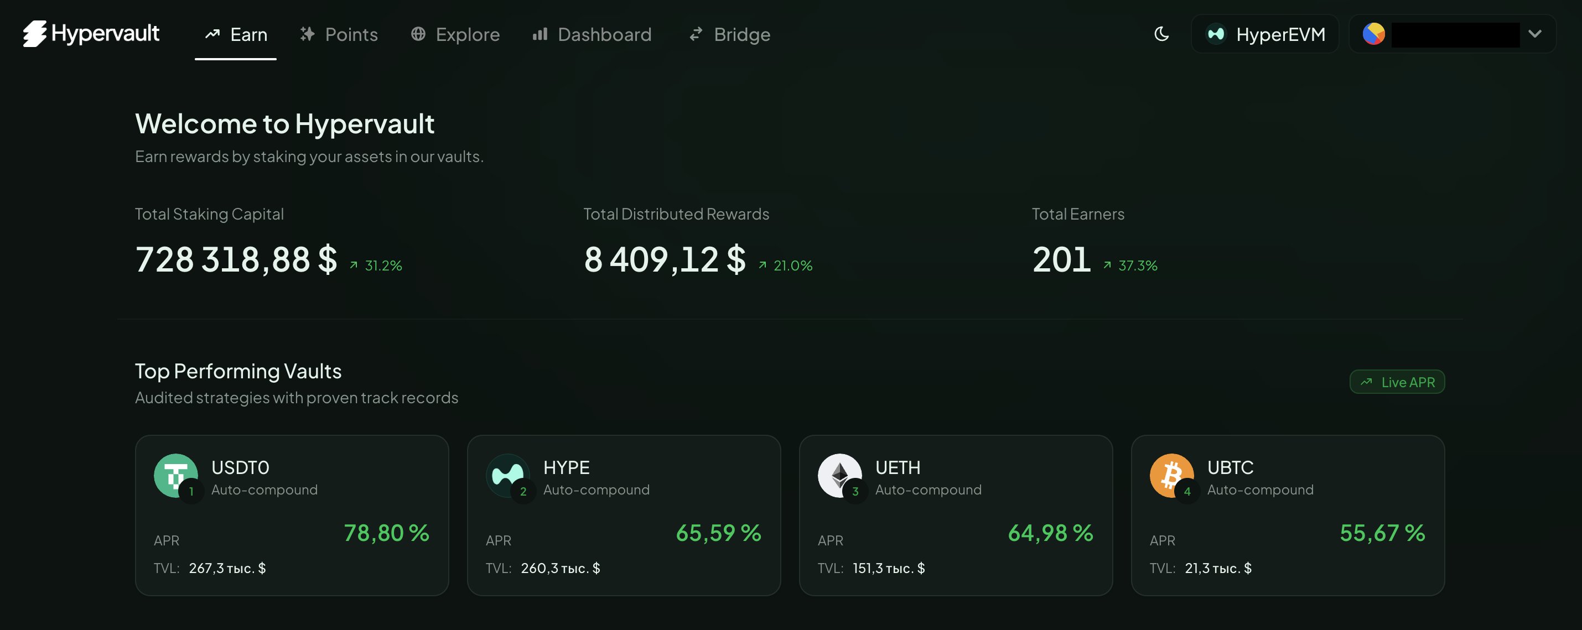The image size is (1582, 630).
Task: Click the Total Staking Capital 31.2% indicator
Action: click(x=376, y=265)
